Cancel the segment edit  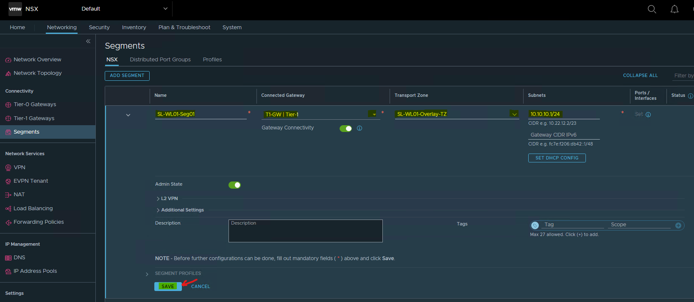point(201,286)
